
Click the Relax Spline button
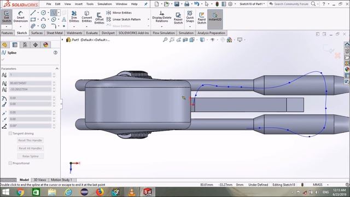(x=30, y=157)
